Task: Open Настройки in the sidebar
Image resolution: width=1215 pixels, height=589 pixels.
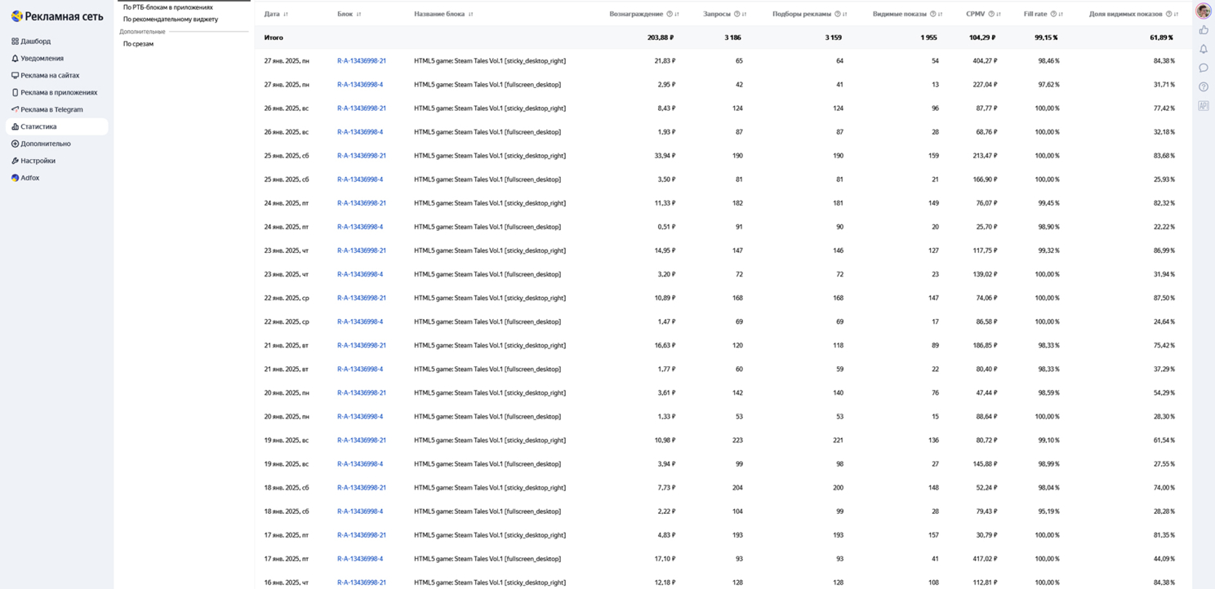Action: (x=38, y=161)
